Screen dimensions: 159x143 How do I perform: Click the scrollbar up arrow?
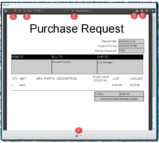click(154, 15)
